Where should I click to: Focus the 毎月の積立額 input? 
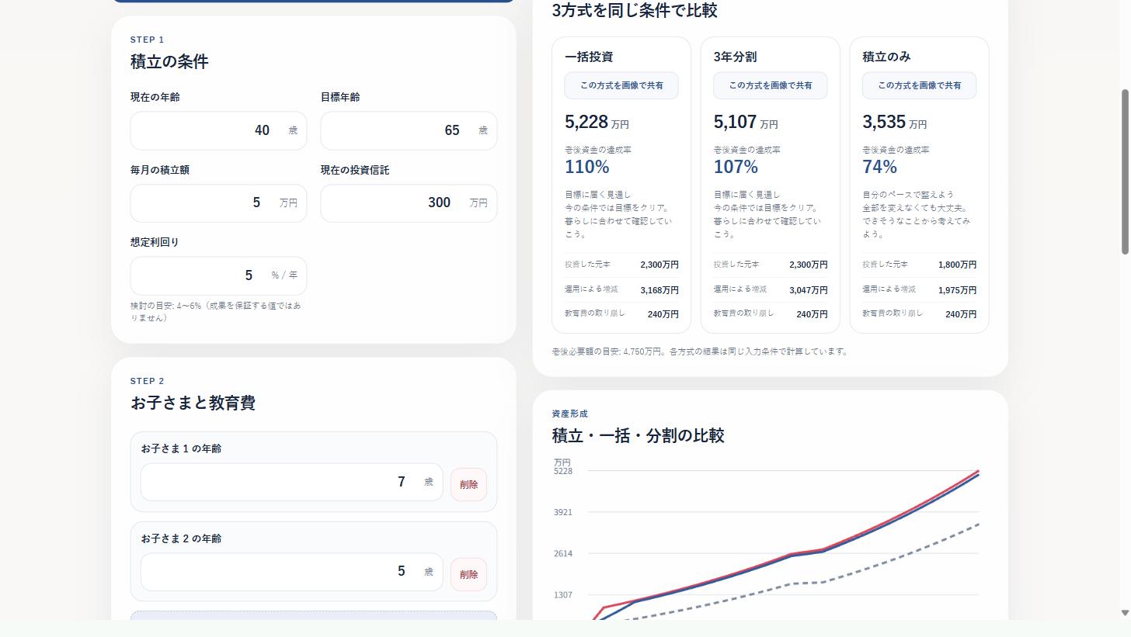pyautogui.click(x=218, y=203)
